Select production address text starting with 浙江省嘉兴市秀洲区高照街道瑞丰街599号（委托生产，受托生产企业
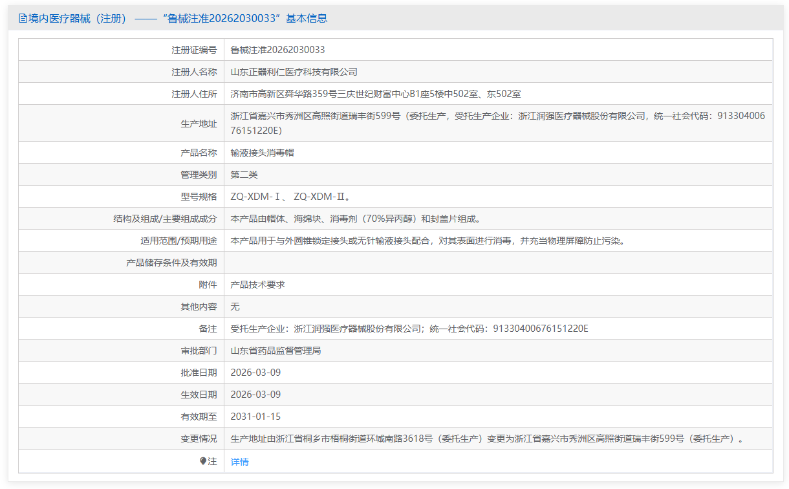This screenshot has width=789, height=489. point(498,123)
